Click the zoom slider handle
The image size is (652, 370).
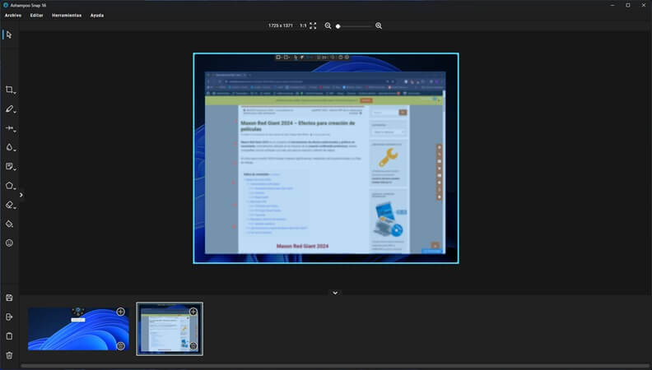tap(338, 26)
